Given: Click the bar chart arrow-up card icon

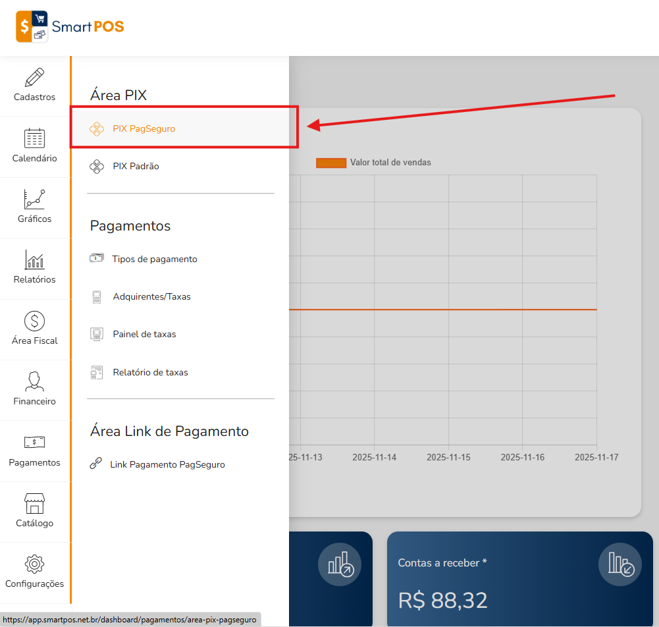Looking at the screenshot, I should pyautogui.click(x=340, y=564).
